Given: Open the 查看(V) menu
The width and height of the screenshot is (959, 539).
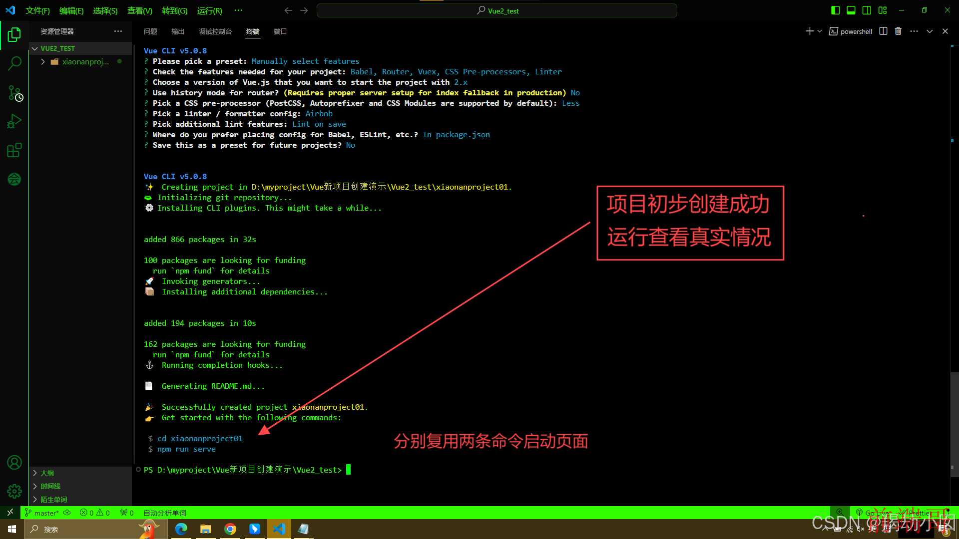Looking at the screenshot, I should 140,10.
